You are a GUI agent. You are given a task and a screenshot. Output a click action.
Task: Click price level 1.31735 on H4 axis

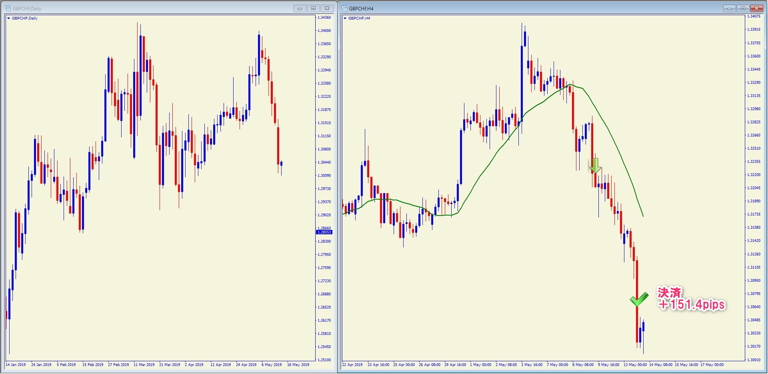point(754,214)
